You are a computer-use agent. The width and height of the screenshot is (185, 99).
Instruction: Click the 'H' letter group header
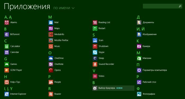click(6, 77)
